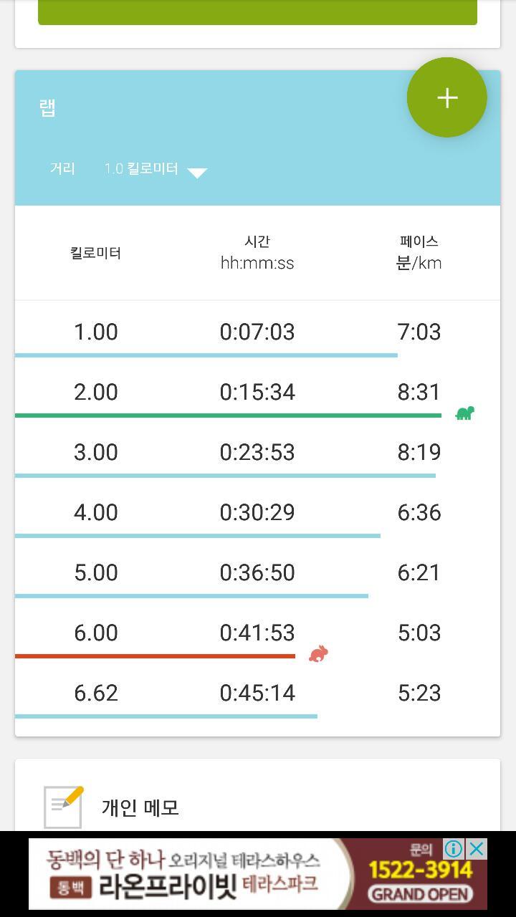Tap the 시간 hh:mm:ss column header
516x917 pixels.
(x=257, y=253)
